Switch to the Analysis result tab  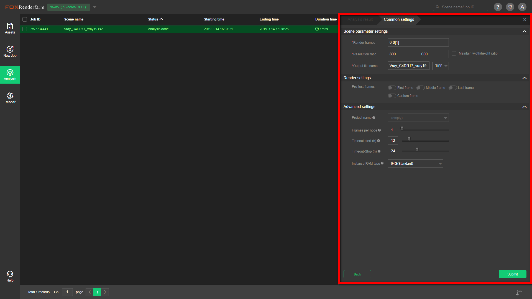tap(360, 19)
